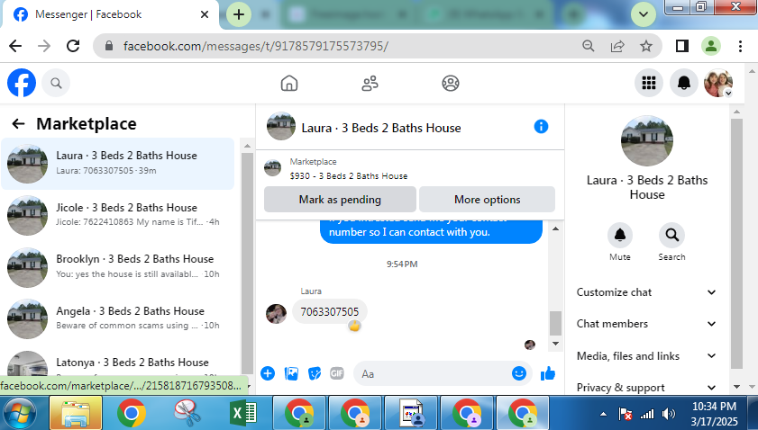
Task: Choose a GIF icon
Action: click(337, 373)
